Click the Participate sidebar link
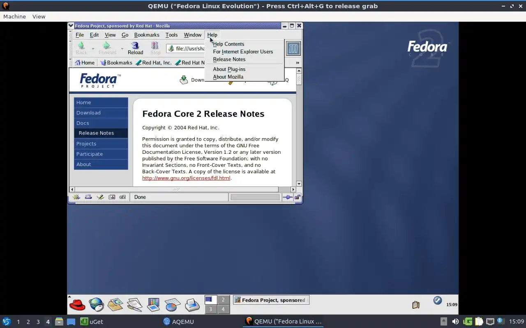This screenshot has height=328, width=526. (101, 154)
